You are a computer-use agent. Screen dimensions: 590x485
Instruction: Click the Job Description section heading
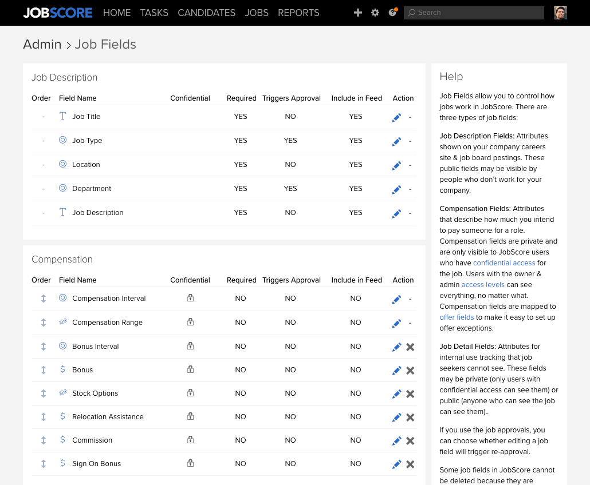64,77
